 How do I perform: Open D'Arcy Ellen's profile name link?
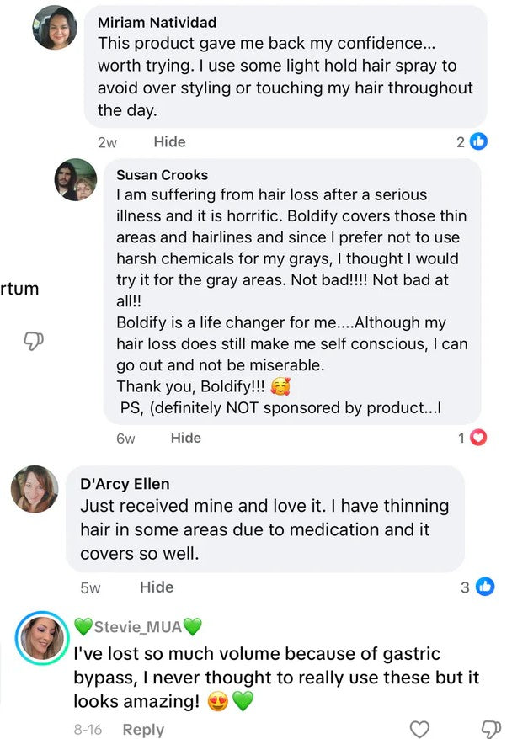(125, 484)
